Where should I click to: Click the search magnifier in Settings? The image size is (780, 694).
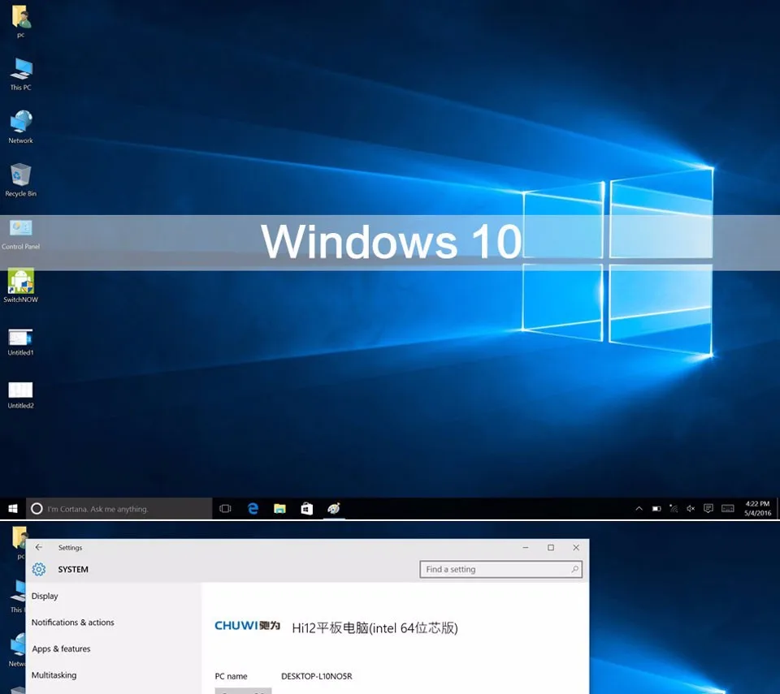pyautogui.click(x=574, y=569)
